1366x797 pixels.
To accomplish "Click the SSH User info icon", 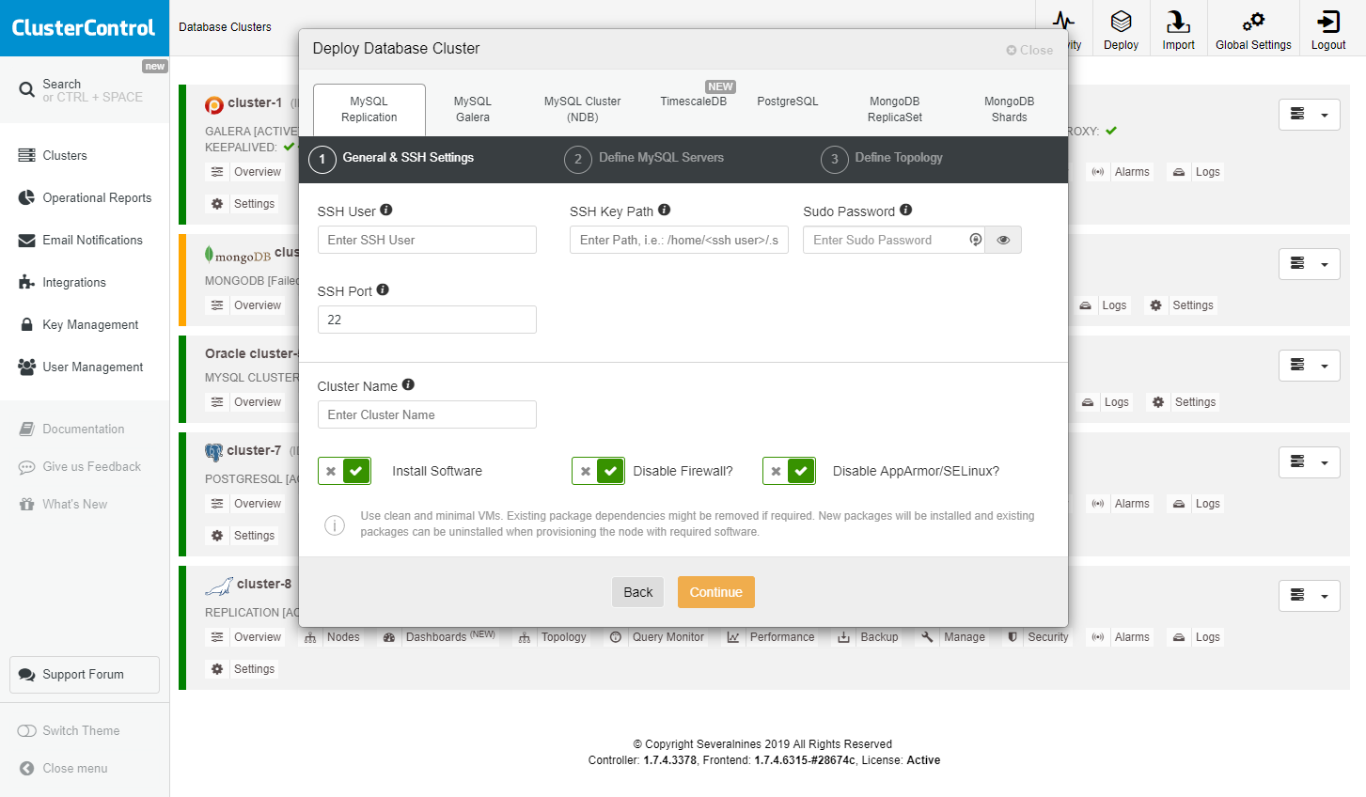I will pyautogui.click(x=386, y=211).
